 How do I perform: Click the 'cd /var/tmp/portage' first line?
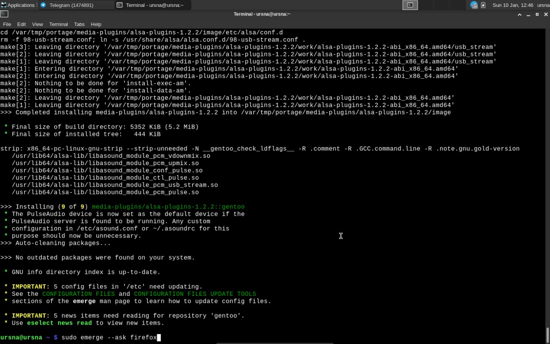(142, 32)
